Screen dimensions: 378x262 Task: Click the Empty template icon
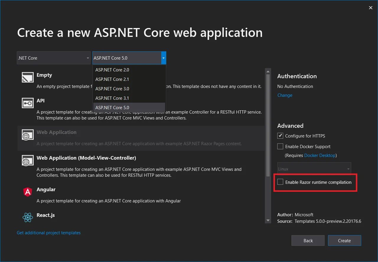point(28,77)
